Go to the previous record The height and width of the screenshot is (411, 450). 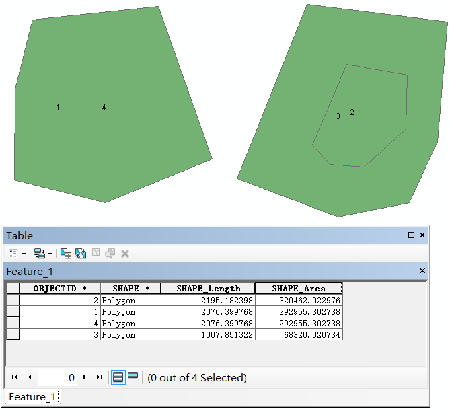click(x=30, y=377)
